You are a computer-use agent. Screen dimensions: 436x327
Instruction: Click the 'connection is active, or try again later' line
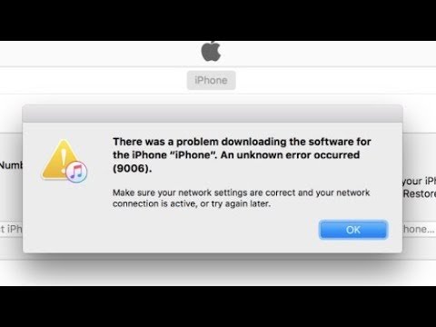192,203
